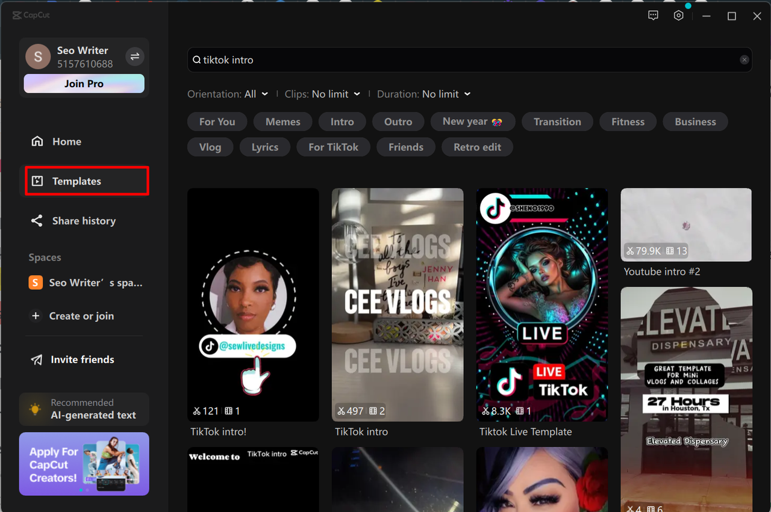Open the Home icon in the sidebar
Screen dimensions: 771x512
coord(37,141)
